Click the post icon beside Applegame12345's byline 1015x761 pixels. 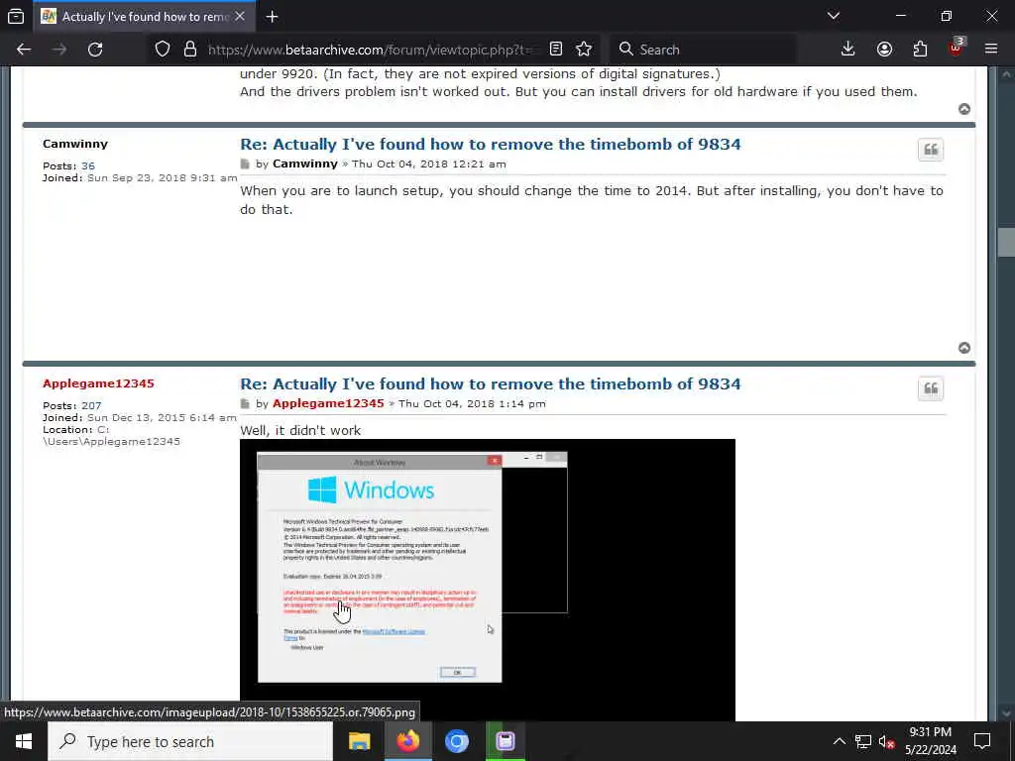245,404
